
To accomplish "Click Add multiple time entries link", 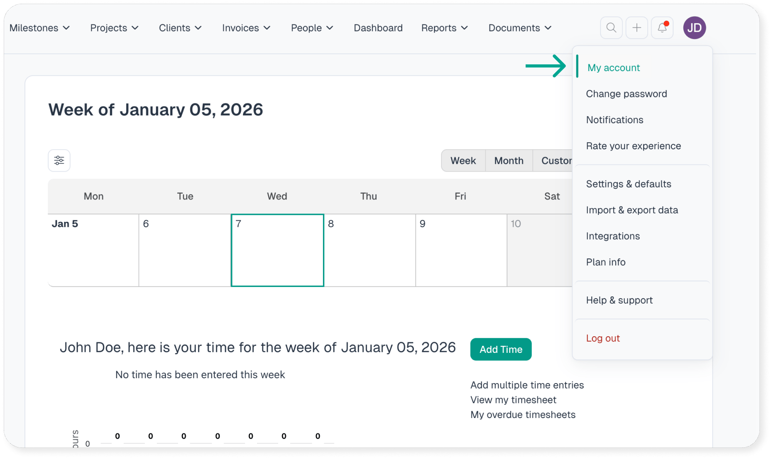I will coord(527,385).
